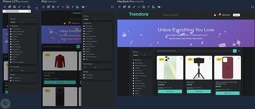Toggle the ruler icon in iPad toolbar

click(x=78, y=7)
